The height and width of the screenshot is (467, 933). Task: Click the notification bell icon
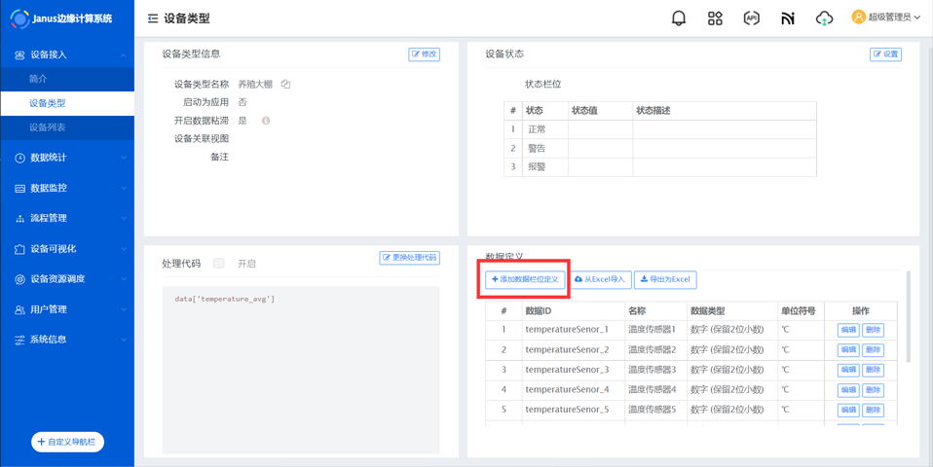(x=679, y=18)
